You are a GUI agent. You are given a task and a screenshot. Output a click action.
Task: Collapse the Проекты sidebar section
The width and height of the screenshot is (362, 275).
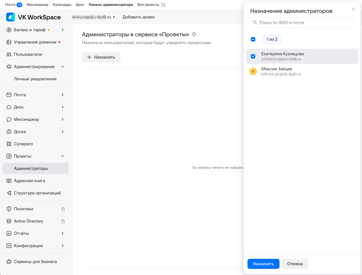(x=63, y=156)
